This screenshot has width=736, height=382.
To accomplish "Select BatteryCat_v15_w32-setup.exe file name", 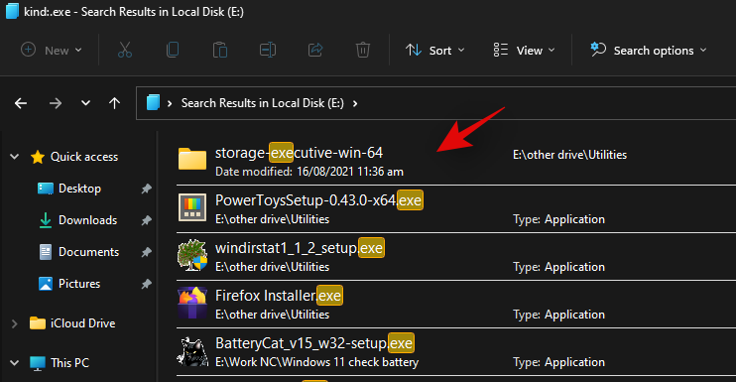I will [314, 343].
